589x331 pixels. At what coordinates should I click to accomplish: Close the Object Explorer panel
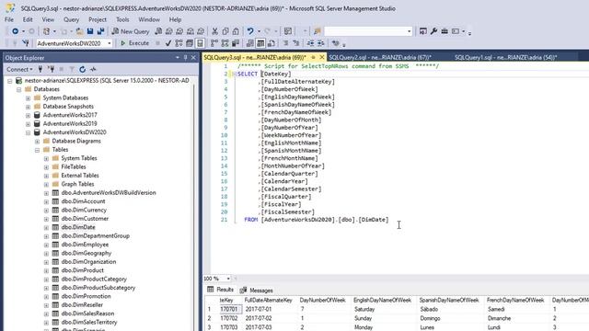click(x=193, y=57)
